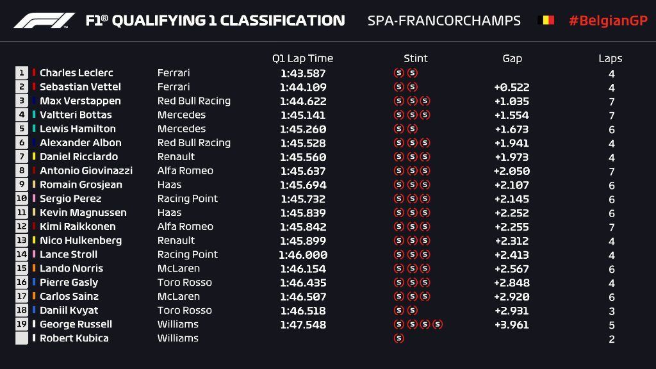
Task: Click Charles Leclerc's first soft tyre icon
Action: coord(398,73)
